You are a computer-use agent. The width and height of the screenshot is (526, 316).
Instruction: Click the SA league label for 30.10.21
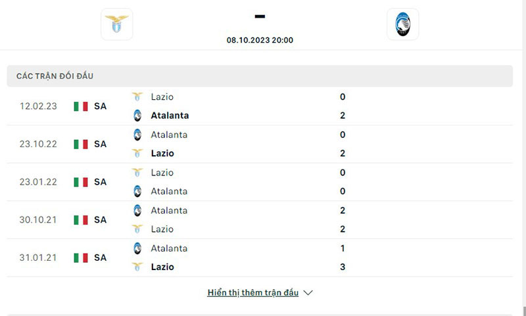point(100,220)
